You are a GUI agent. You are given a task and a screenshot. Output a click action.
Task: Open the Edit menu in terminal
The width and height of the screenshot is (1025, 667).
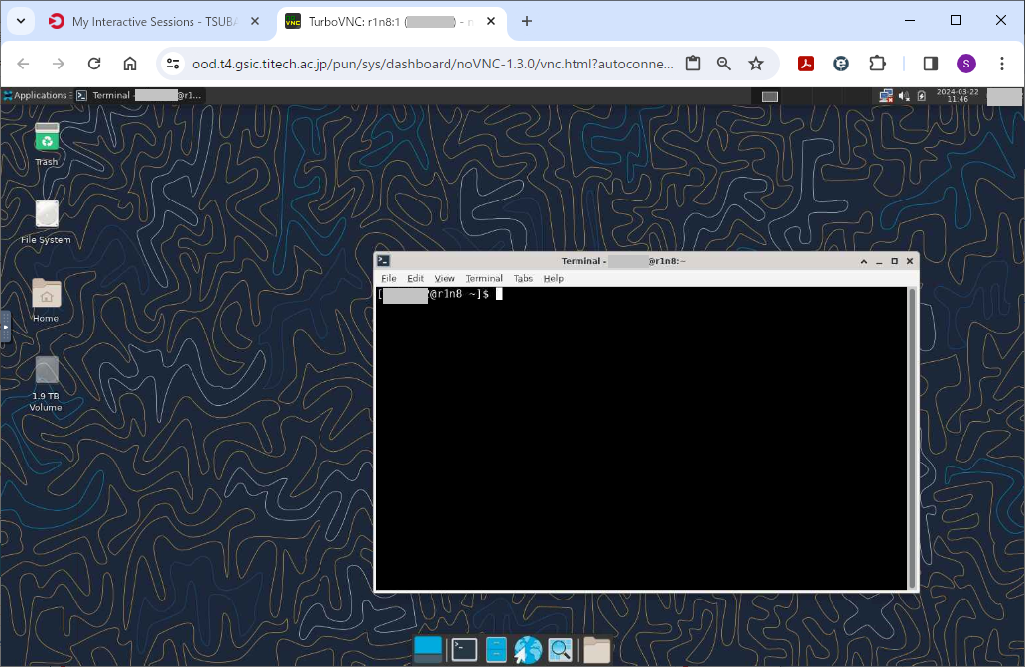pos(415,279)
